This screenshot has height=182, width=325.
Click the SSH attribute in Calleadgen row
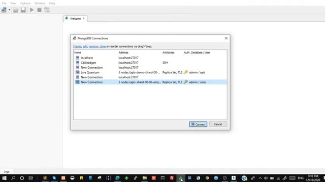[165, 63]
